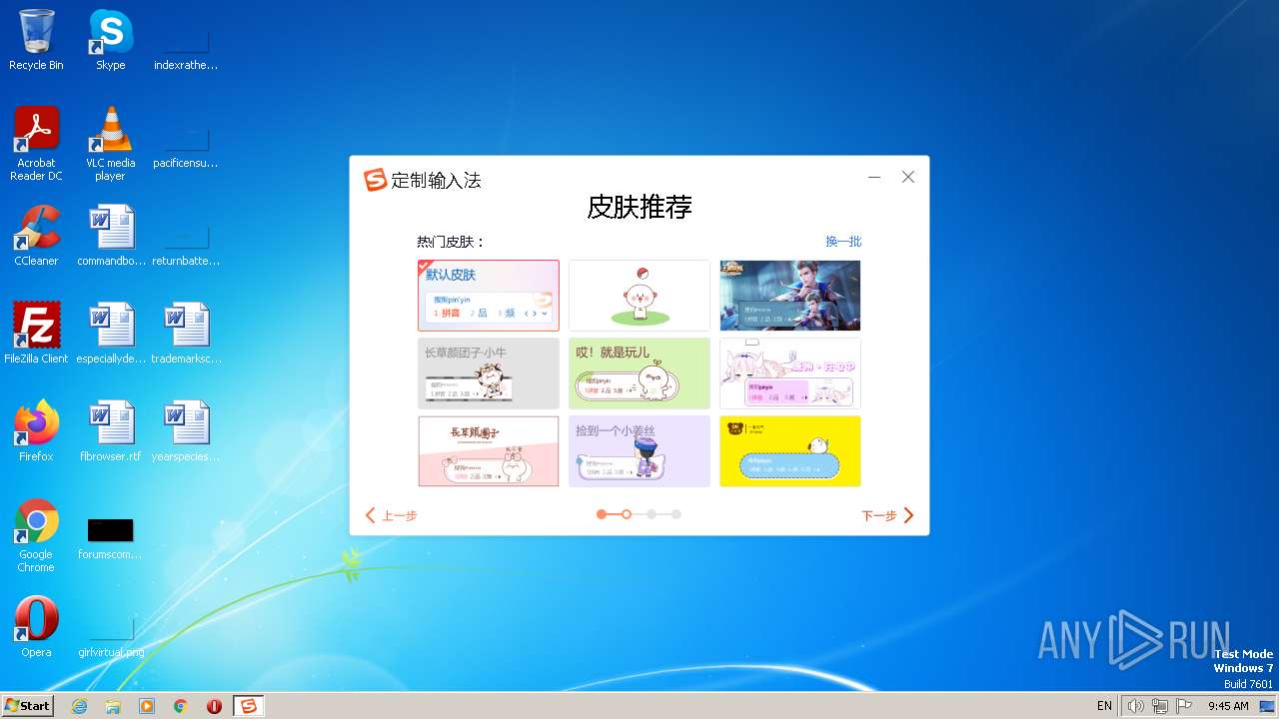Open trademarksc... Word document
The height and width of the screenshot is (719, 1279).
click(187, 334)
